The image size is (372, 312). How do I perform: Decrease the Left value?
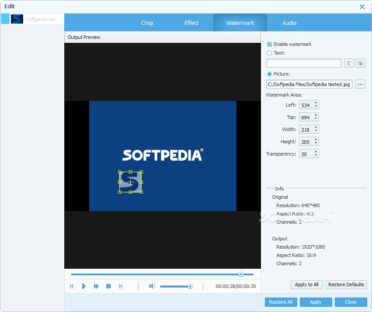pos(316,107)
